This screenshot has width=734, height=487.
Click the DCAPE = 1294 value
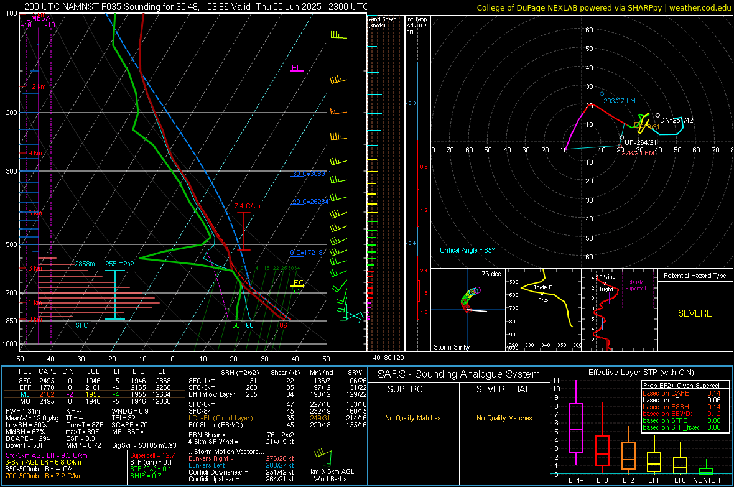tap(27, 438)
